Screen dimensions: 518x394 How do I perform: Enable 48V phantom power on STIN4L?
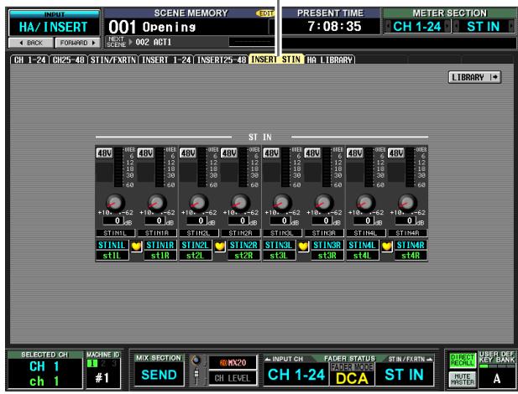[x=354, y=153]
